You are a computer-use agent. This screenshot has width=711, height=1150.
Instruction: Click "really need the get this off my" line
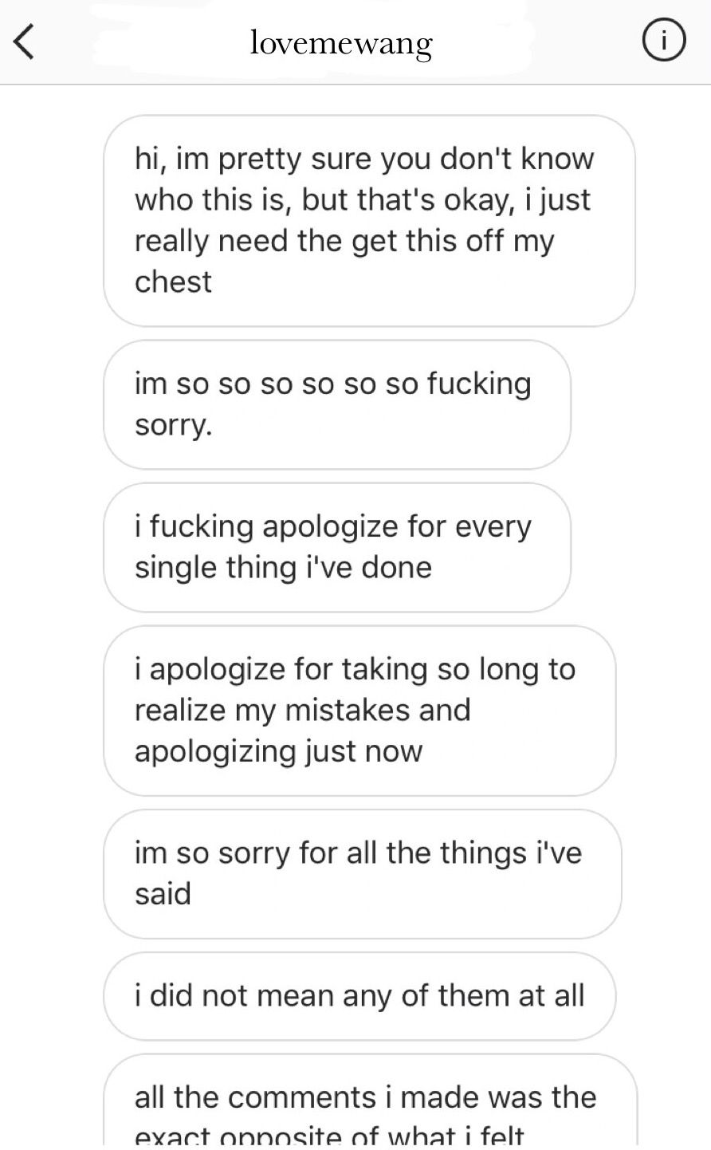pyautogui.click(x=344, y=240)
